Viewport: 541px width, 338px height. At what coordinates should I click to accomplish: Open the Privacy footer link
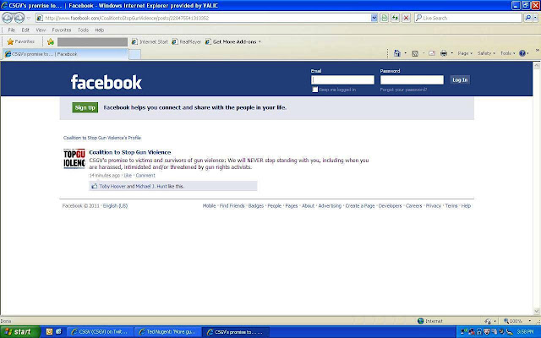434,205
